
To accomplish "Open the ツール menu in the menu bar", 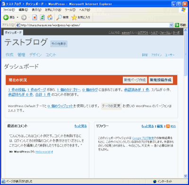I will coord(70,10).
